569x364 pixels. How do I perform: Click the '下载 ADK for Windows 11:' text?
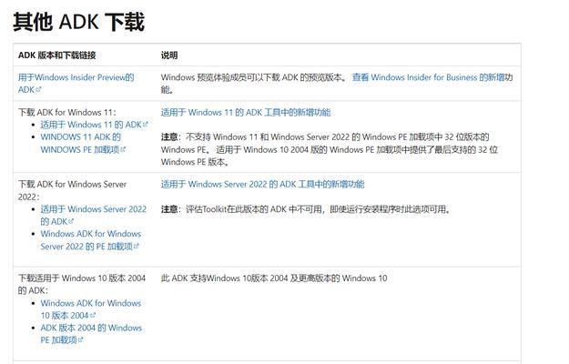pyautogui.click(x=67, y=113)
